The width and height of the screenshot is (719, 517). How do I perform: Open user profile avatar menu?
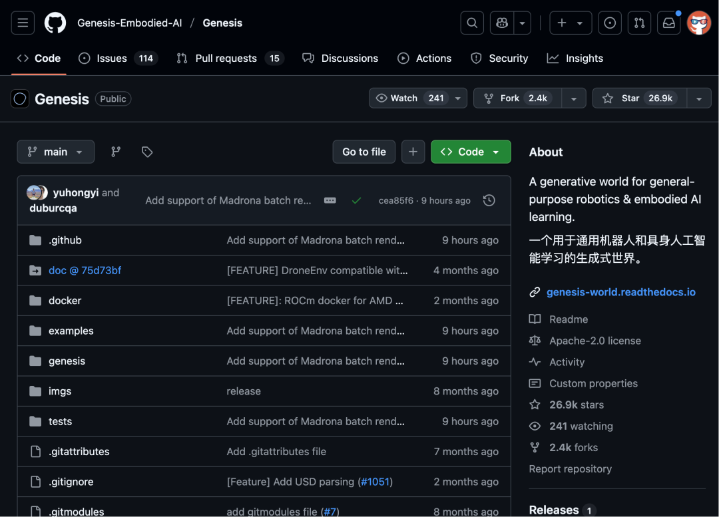pos(699,23)
